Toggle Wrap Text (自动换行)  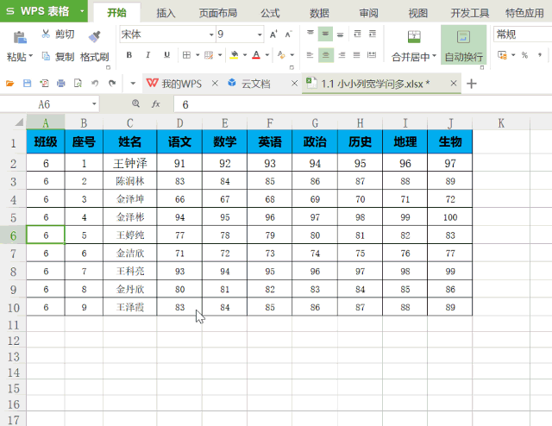464,45
